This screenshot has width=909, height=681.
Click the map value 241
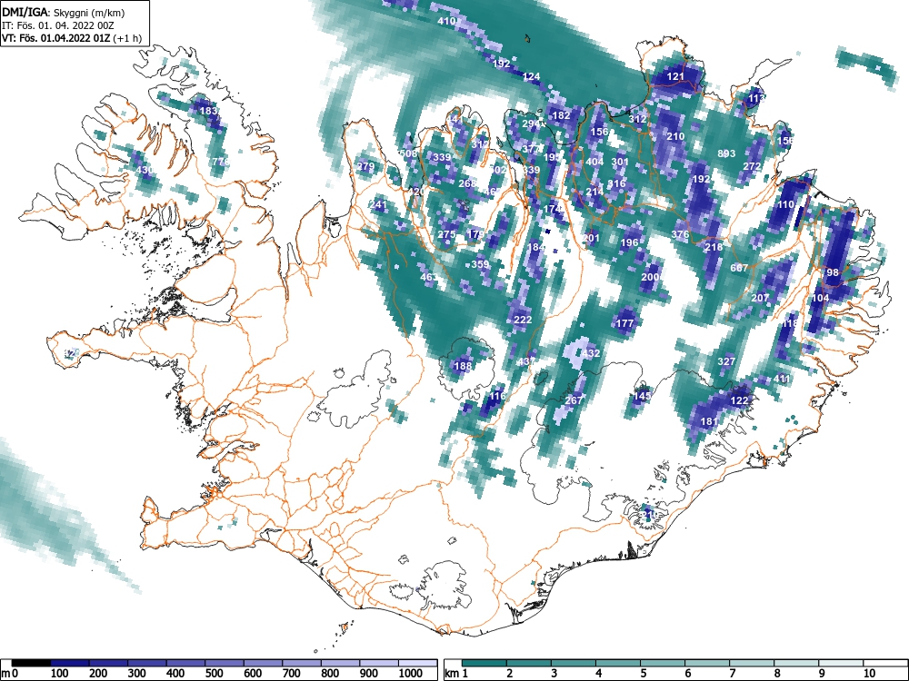click(x=378, y=204)
